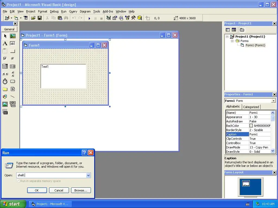
Task: Select the Shape tool in the toolbox
Action: [5, 97]
